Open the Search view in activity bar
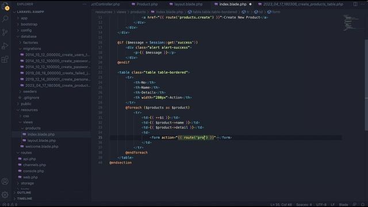This screenshot has height=207, width=368. coord(5,19)
